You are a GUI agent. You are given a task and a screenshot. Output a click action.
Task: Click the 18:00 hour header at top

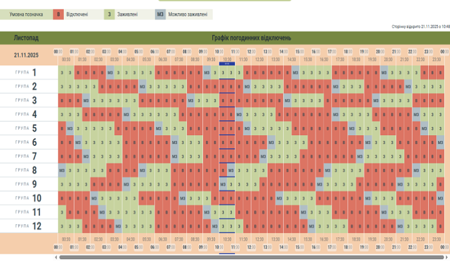pyautogui.click(x=348, y=51)
